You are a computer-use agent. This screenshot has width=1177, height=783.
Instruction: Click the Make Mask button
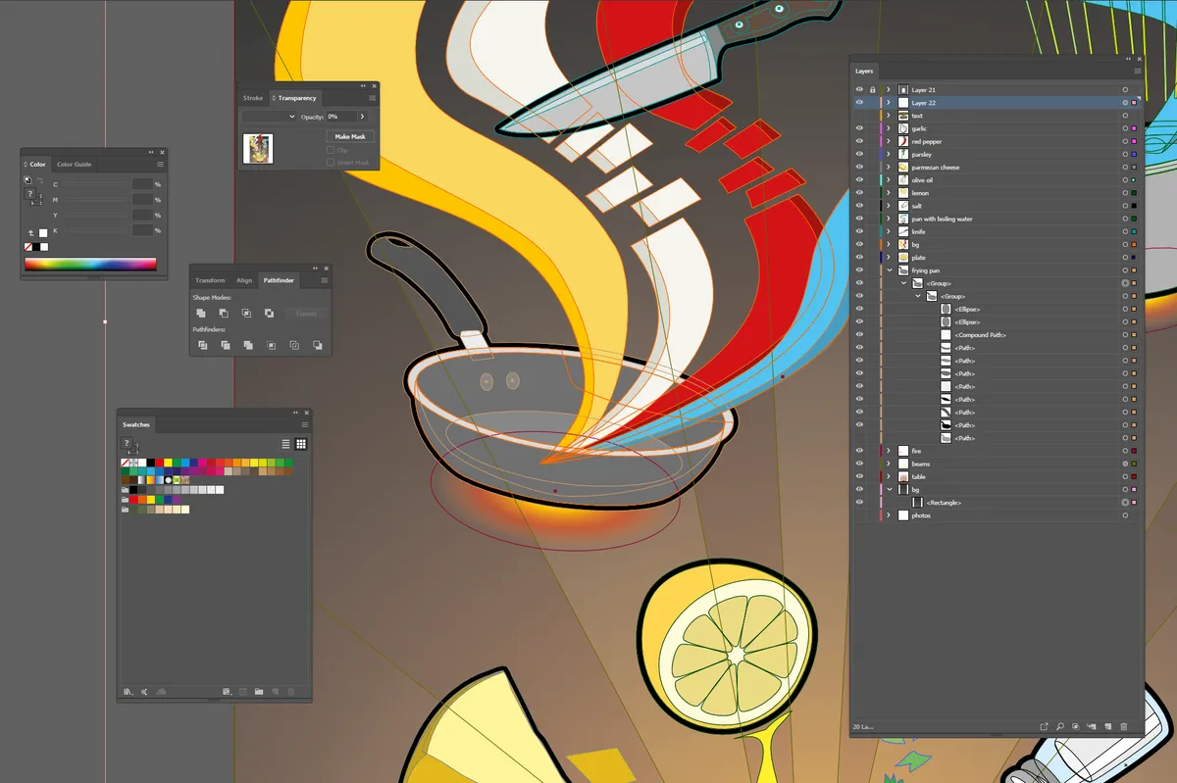[x=350, y=137]
